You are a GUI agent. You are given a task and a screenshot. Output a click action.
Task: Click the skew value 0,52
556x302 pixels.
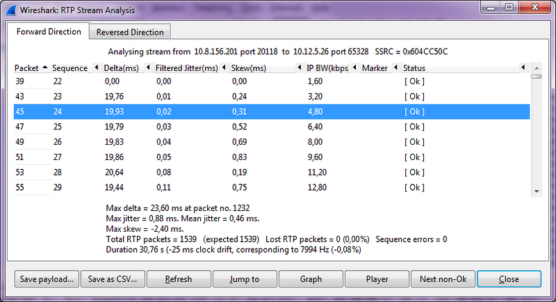tap(239, 127)
